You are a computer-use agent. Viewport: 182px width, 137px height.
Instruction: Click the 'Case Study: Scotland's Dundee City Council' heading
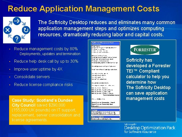click(x=42, y=103)
